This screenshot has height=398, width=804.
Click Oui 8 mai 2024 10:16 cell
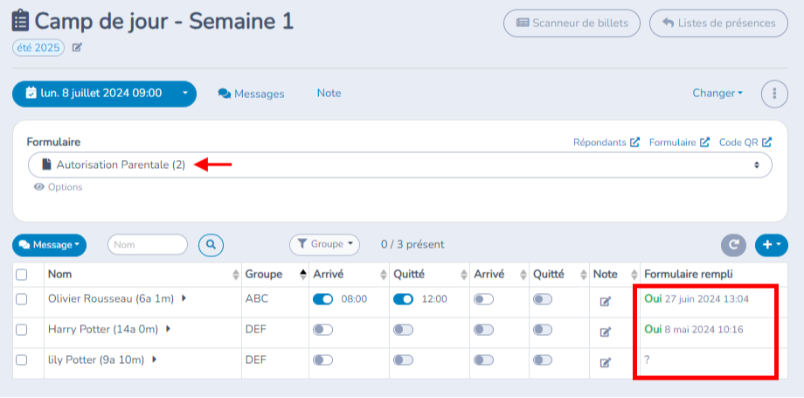[693, 330]
